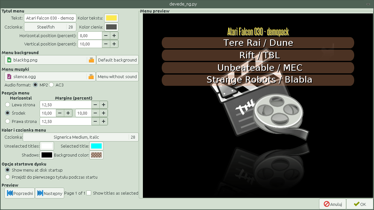
Task: Decrease Prawa strona margin with minus
Action: coord(95,121)
